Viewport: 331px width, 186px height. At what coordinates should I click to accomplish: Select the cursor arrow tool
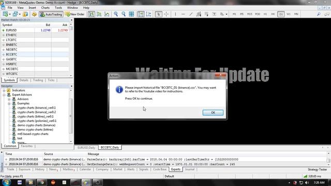click(x=158, y=14)
